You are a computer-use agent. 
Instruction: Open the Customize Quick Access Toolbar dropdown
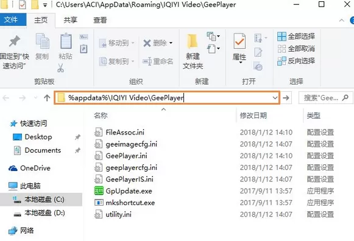[45, 5]
